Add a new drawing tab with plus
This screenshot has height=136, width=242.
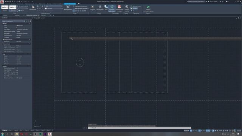coord(53,15)
